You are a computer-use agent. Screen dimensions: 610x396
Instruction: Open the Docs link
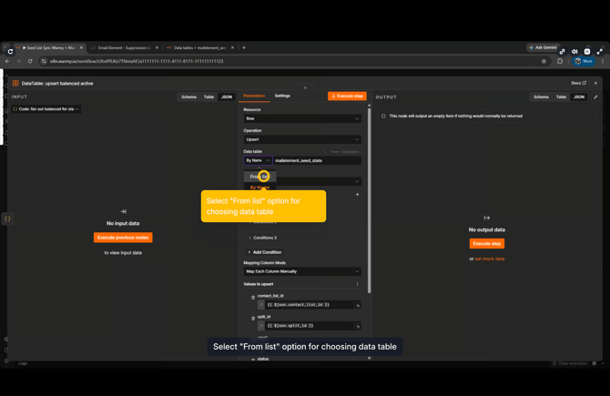(x=578, y=83)
